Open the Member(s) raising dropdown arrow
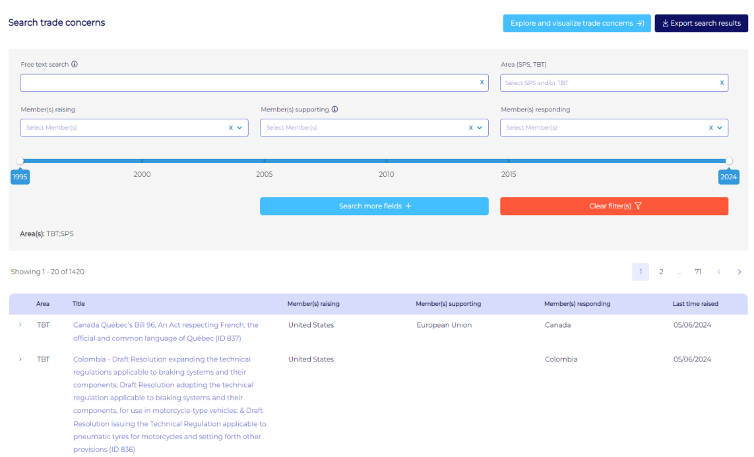Screen dimensions: 754x457 tap(239, 128)
